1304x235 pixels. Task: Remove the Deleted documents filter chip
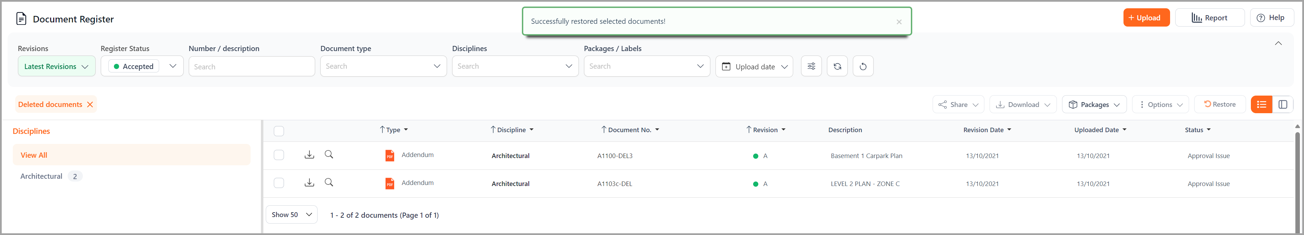pyautogui.click(x=90, y=104)
